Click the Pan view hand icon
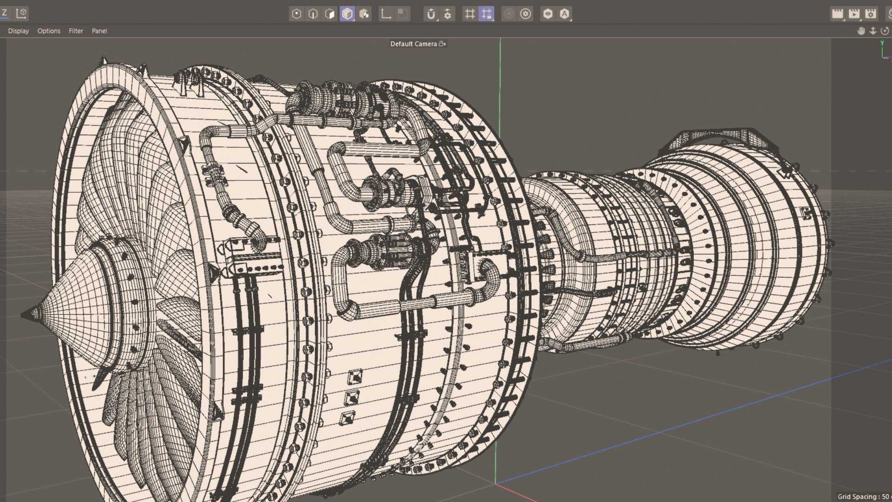This screenshot has width=892, height=502. pyautogui.click(x=861, y=31)
